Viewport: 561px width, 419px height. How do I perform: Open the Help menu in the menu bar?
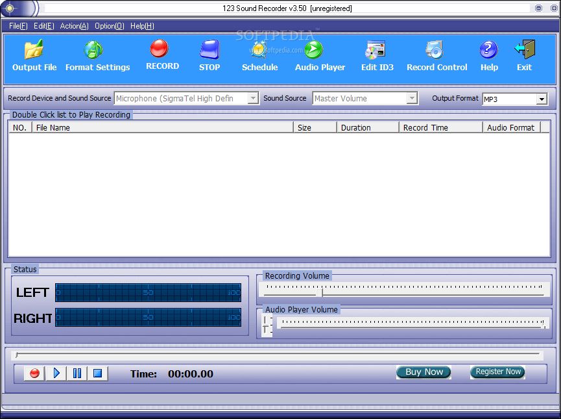pos(142,26)
